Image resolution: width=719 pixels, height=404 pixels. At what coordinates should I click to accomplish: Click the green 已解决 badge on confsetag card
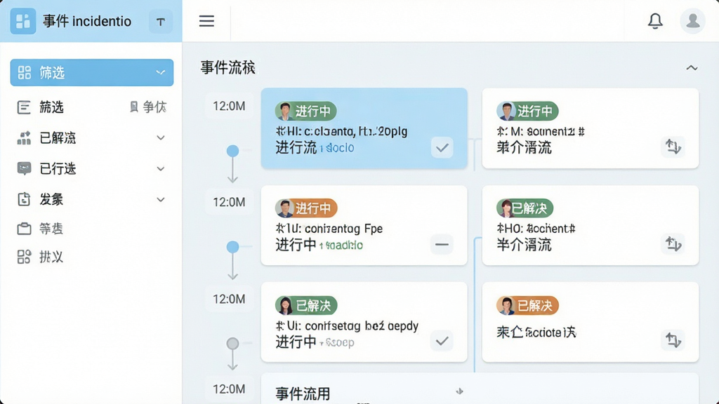pyautogui.click(x=306, y=306)
